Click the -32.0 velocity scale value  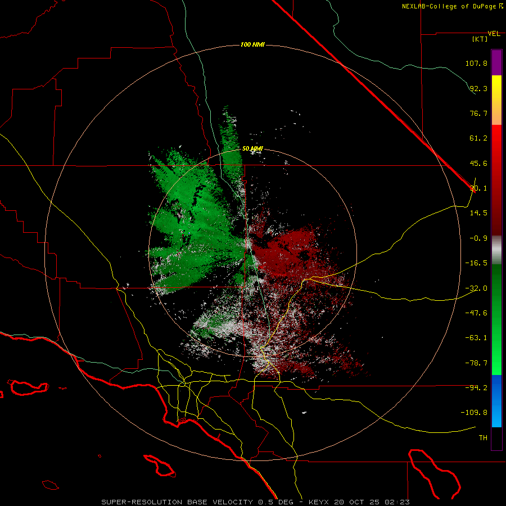click(476, 288)
